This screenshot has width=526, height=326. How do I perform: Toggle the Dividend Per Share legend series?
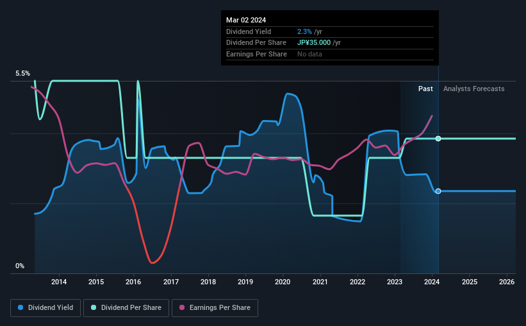(126, 307)
